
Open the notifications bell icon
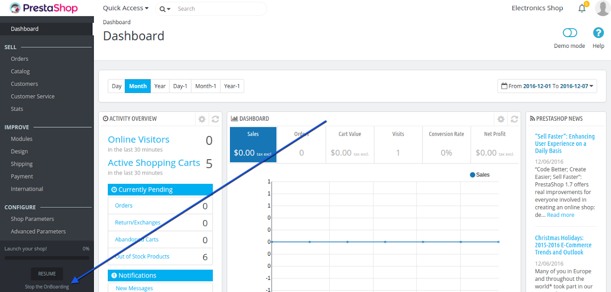click(x=582, y=8)
